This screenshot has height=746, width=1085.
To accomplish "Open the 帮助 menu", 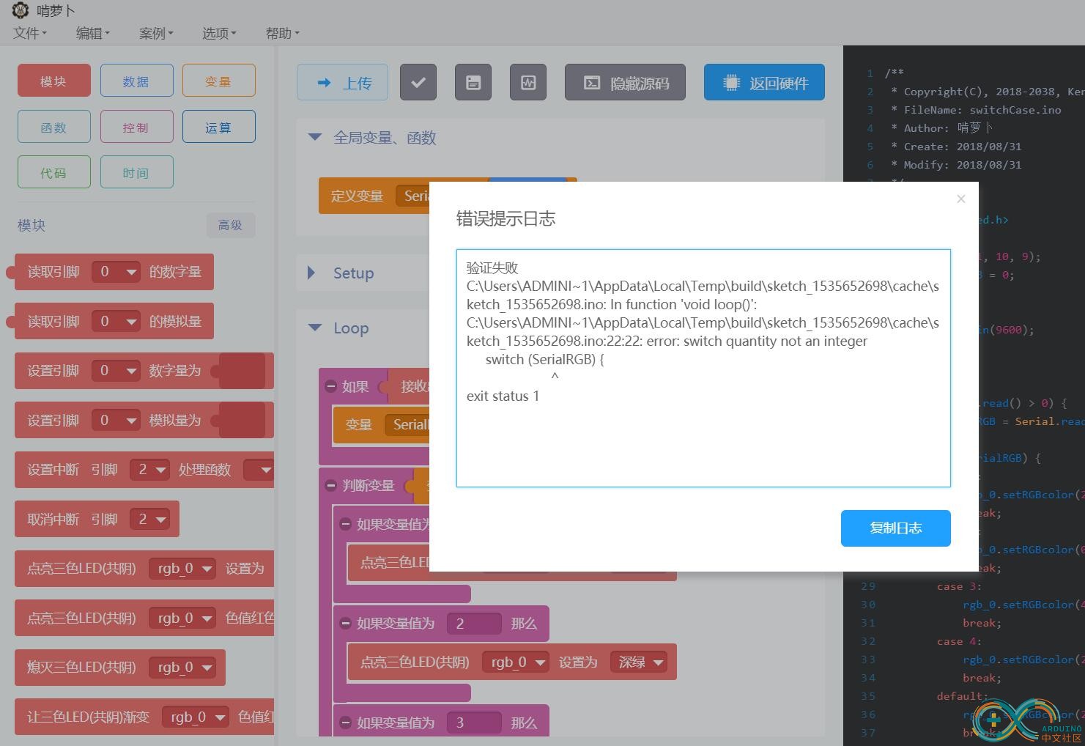I will 282,33.
